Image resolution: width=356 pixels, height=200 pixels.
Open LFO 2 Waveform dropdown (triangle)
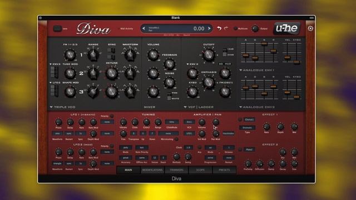pyautogui.click(x=57, y=163)
